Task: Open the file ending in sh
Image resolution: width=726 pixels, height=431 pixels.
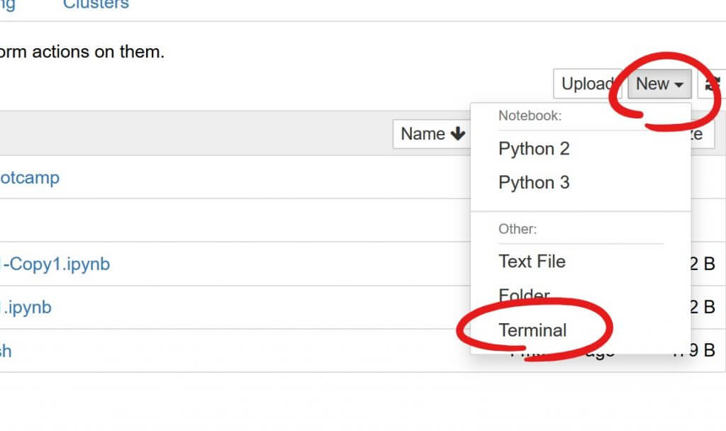Action: 6,352
